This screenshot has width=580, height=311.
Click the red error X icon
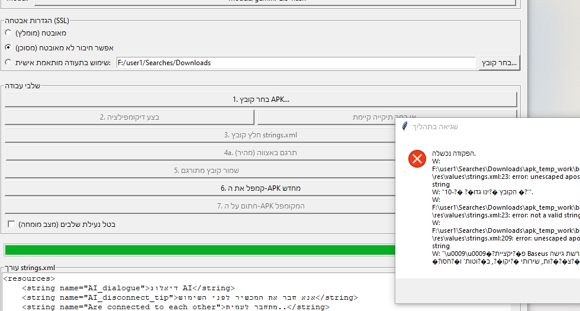pos(417,158)
